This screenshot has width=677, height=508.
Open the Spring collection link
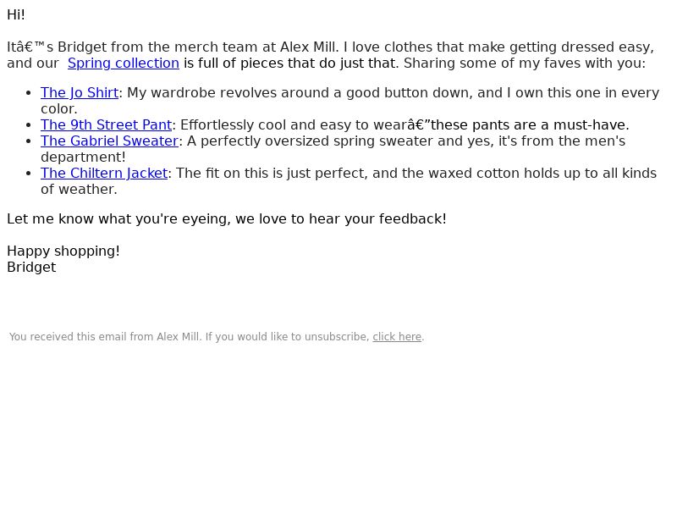[123, 63]
